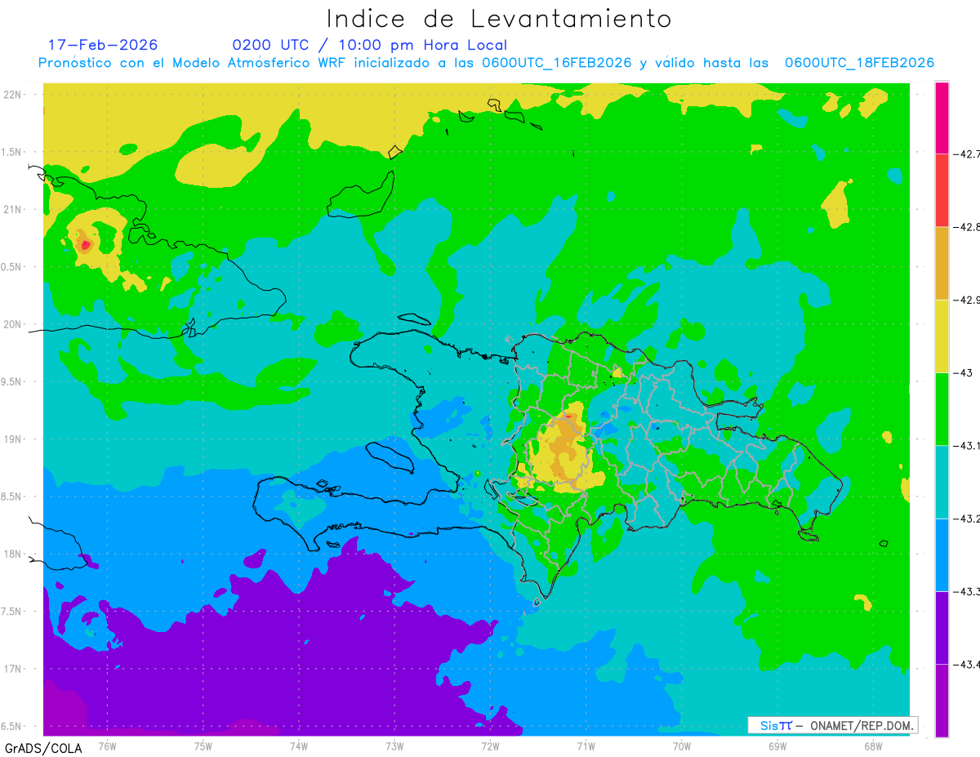The width and height of the screenshot is (980, 757).
Task: Click the '21N' latitude label
Action: (x=12, y=209)
